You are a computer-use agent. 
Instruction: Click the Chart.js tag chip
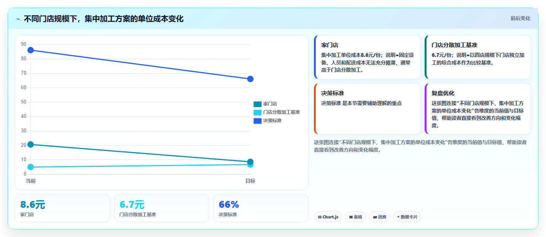[328, 217]
